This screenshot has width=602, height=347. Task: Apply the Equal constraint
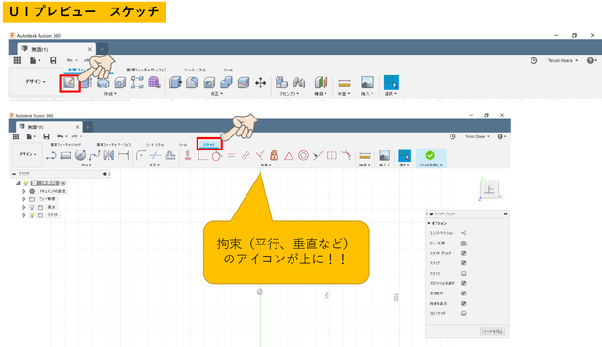click(231, 155)
